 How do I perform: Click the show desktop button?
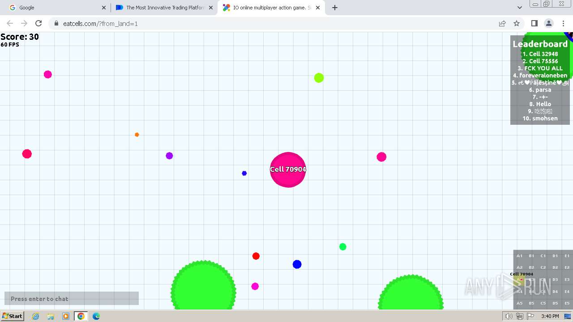pos(568,316)
